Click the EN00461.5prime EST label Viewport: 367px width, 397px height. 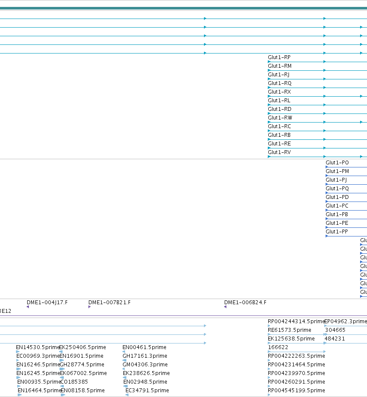144,347
